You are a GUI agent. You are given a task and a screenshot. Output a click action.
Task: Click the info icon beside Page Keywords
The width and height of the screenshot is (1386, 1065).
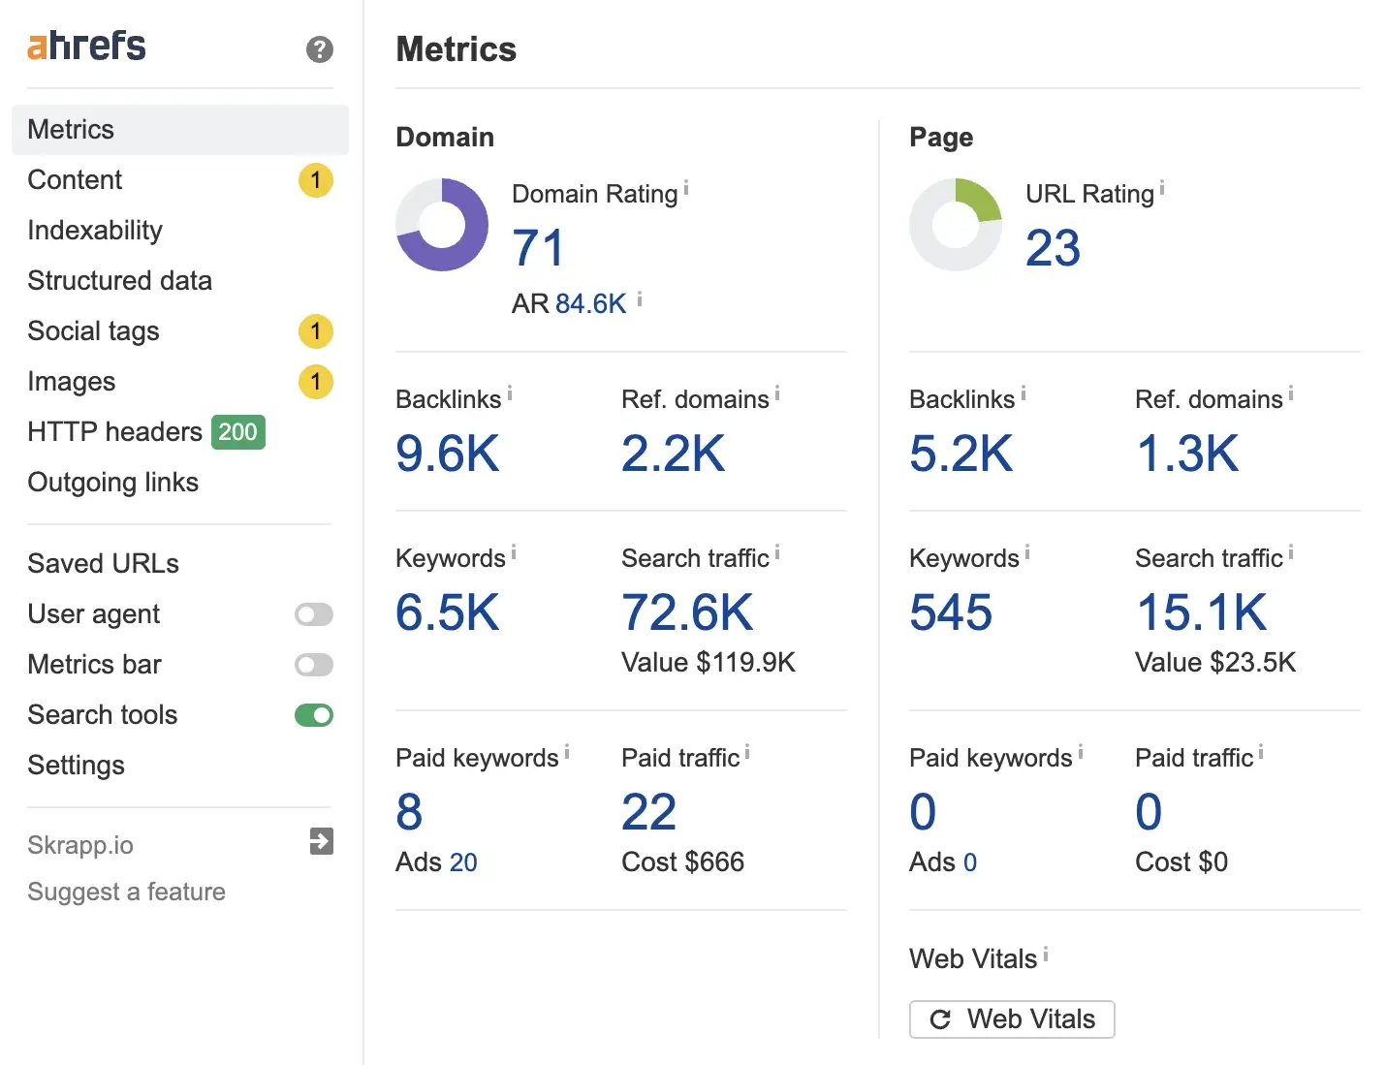click(x=1026, y=551)
